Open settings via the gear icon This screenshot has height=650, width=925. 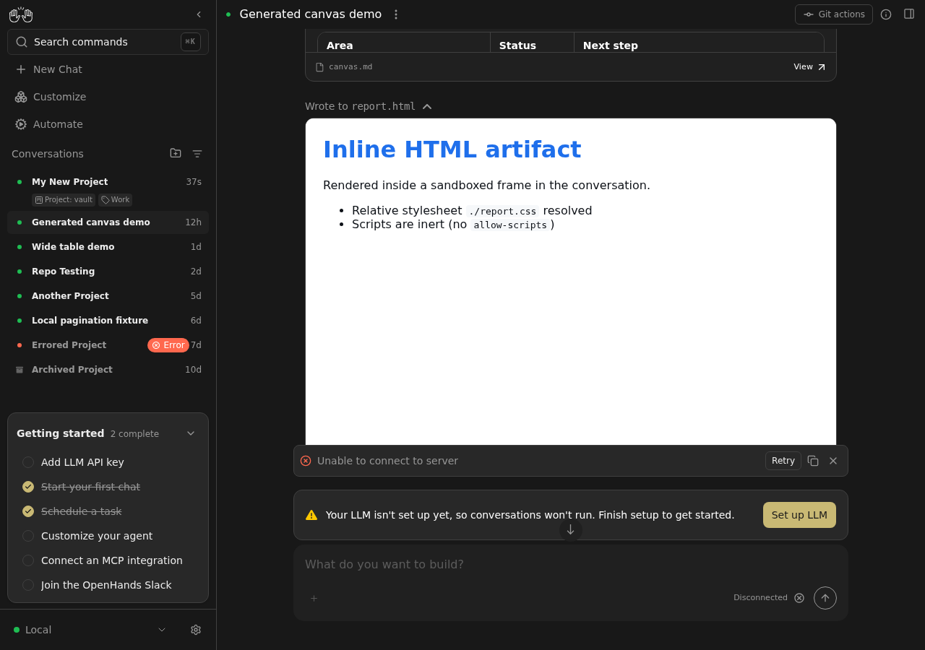pos(196,630)
